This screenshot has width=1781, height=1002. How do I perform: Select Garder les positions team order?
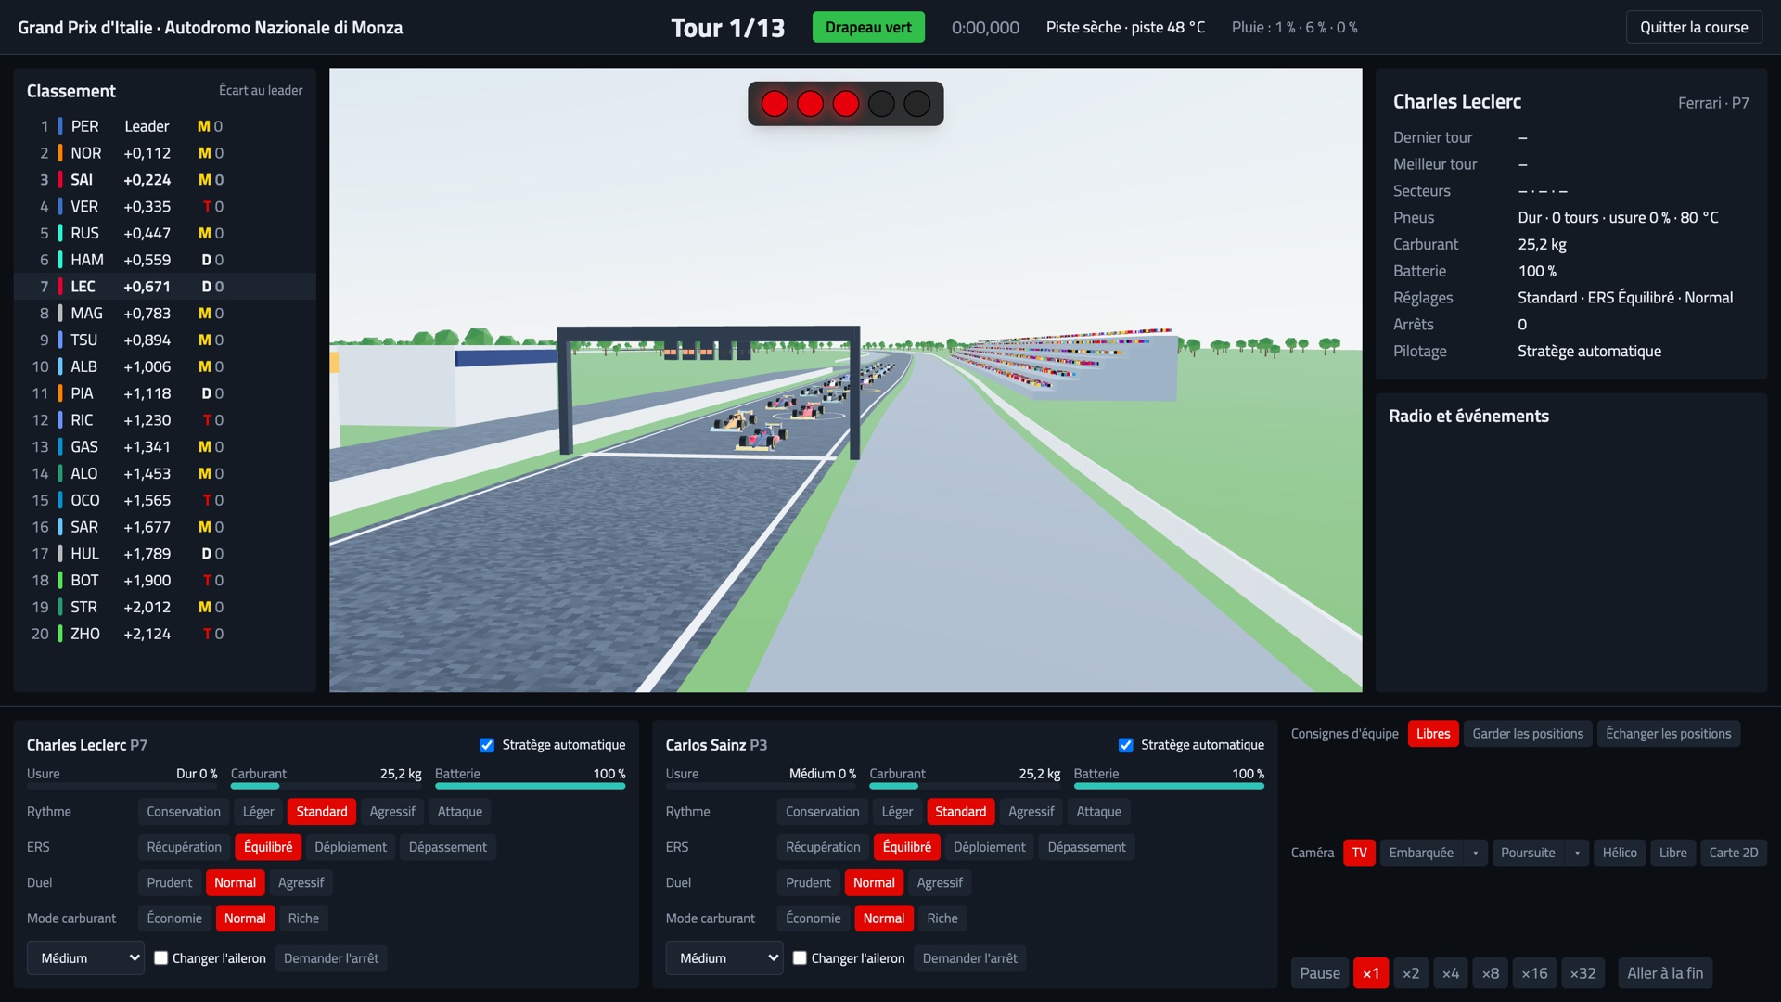click(x=1528, y=734)
